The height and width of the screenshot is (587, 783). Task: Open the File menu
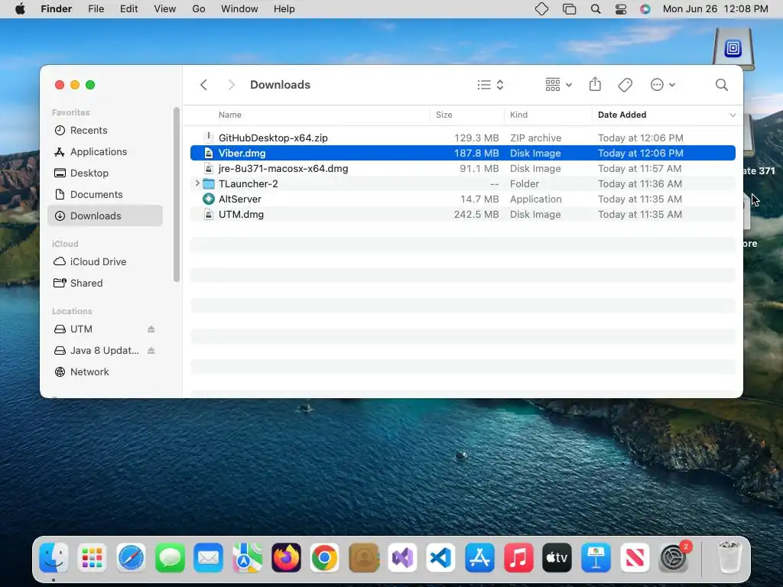[96, 9]
